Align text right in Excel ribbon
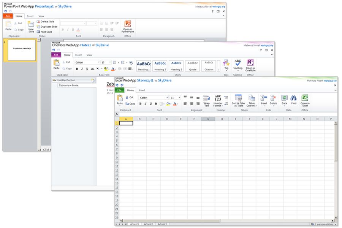This screenshot has height=228, width=342. coord(198,104)
